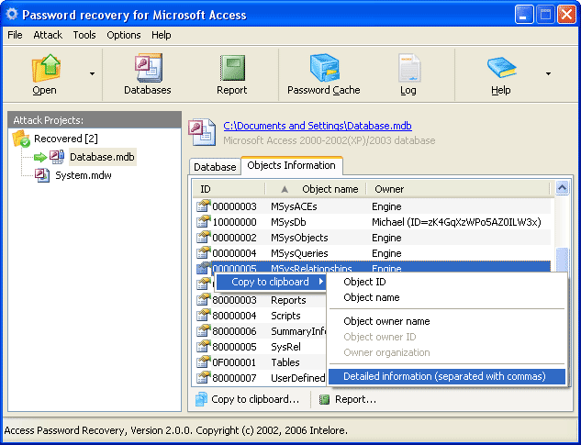Viewport: 581px width, 445px height.
Task: Click the icon of row 80000004
Action: coord(203,315)
